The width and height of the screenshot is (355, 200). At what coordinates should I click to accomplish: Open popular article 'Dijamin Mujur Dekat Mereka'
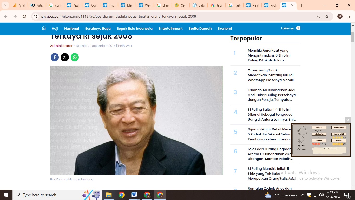click(269, 134)
